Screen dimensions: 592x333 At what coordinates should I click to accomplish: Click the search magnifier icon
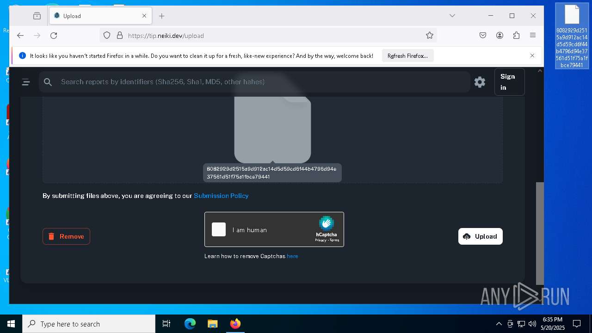click(48, 82)
